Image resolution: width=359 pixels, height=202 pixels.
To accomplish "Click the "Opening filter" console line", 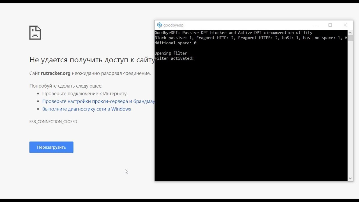I will [171, 53].
